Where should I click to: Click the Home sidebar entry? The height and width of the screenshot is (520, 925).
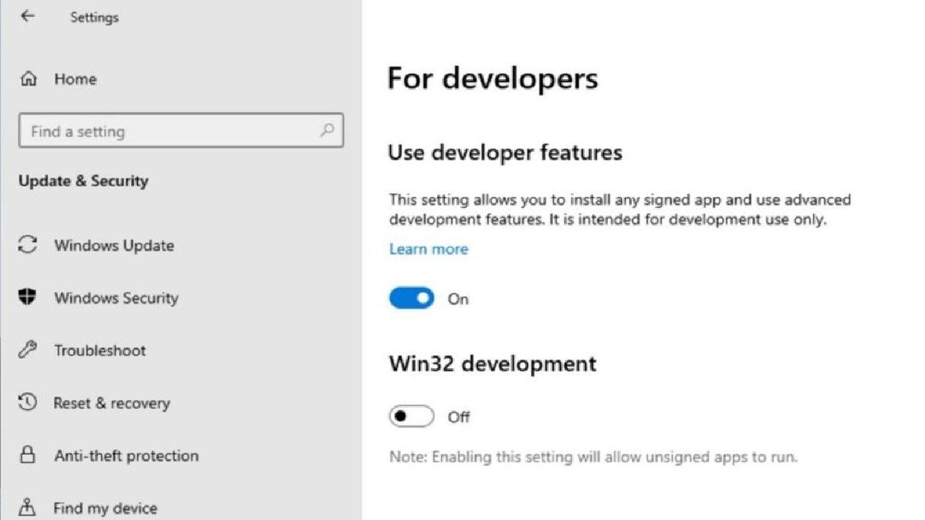pos(75,79)
